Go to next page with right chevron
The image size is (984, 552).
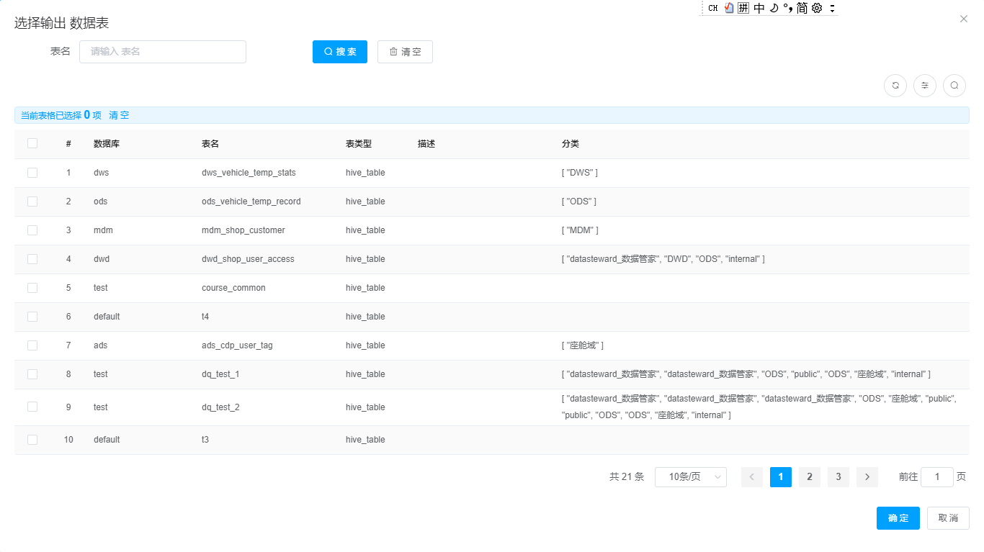[x=867, y=476]
